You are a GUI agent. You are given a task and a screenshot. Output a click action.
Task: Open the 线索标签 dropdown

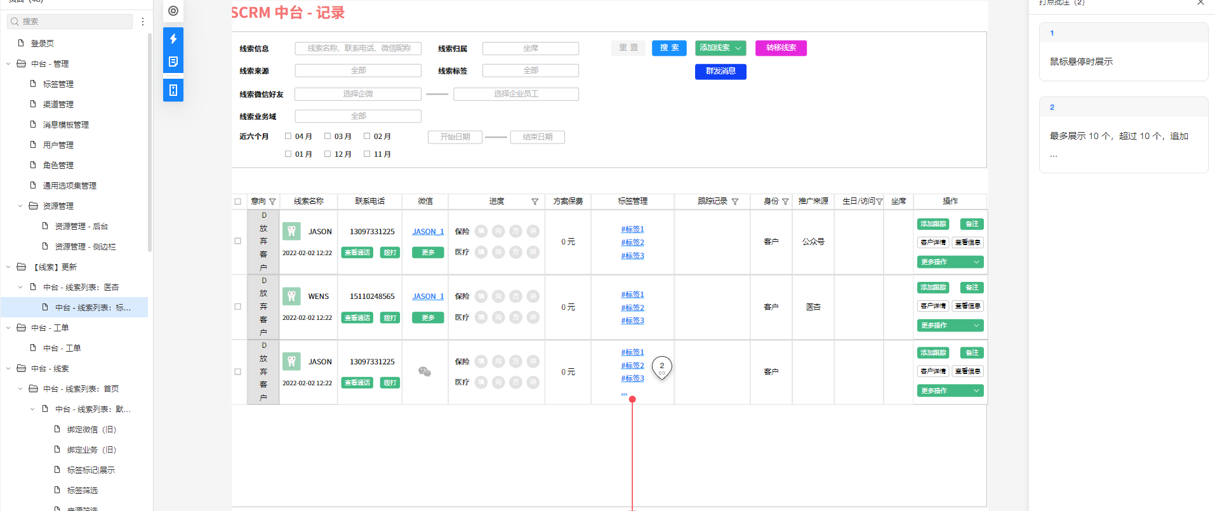click(531, 70)
